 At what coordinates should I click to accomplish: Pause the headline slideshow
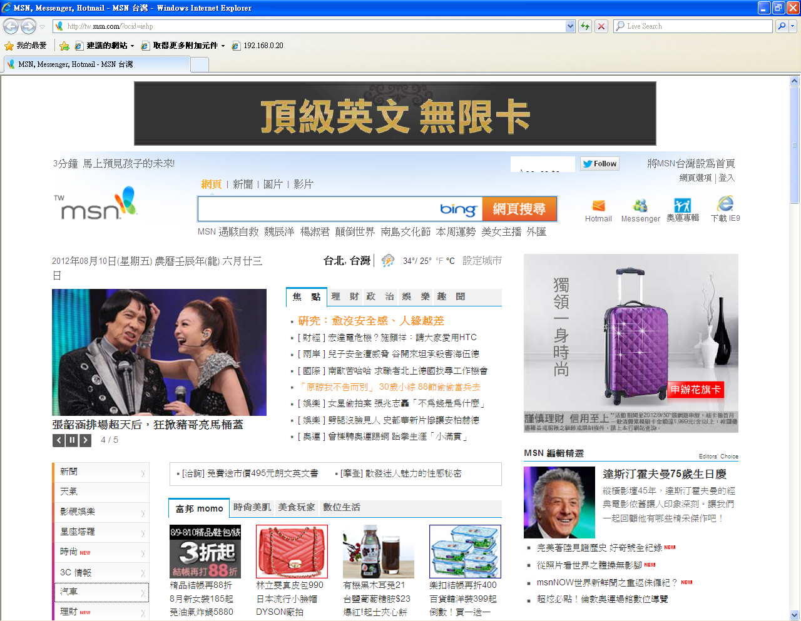pos(72,440)
